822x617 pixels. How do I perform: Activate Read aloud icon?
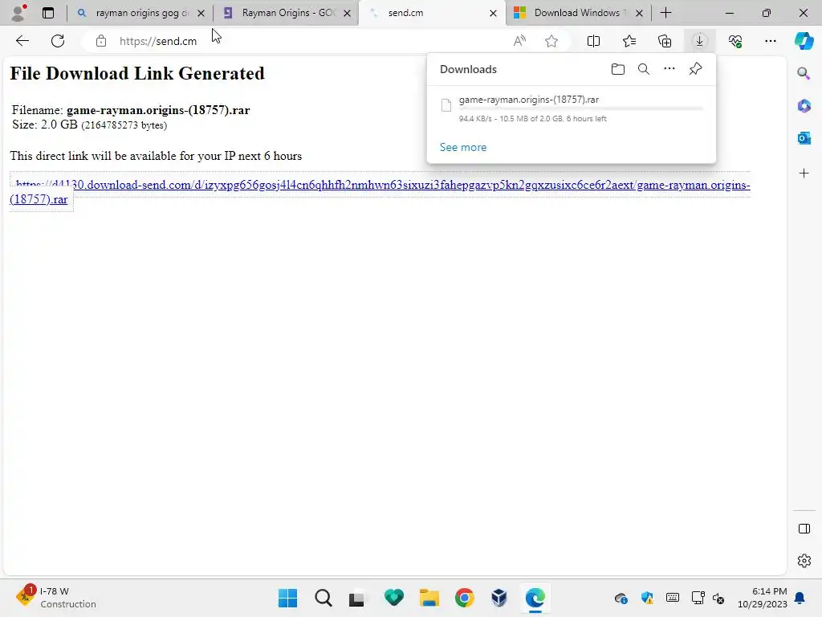click(519, 41)
